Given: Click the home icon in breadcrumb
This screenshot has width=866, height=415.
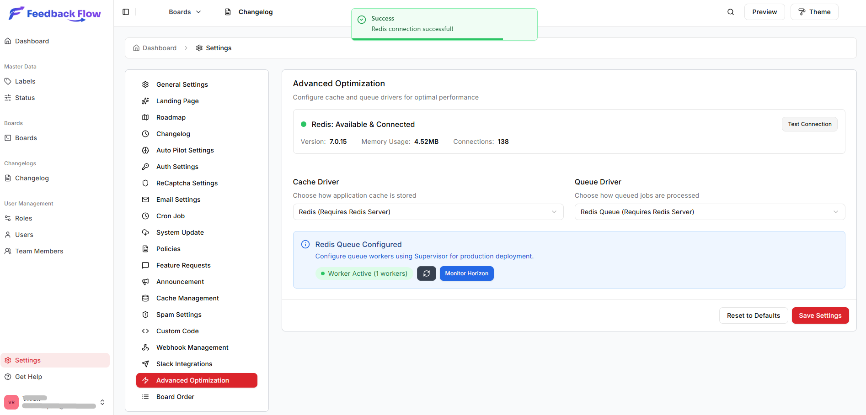Looking at the screenshot, I should (x=136, y=48).
